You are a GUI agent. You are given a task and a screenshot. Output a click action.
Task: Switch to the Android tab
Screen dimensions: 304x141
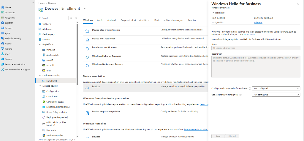[x=112, y=20]
